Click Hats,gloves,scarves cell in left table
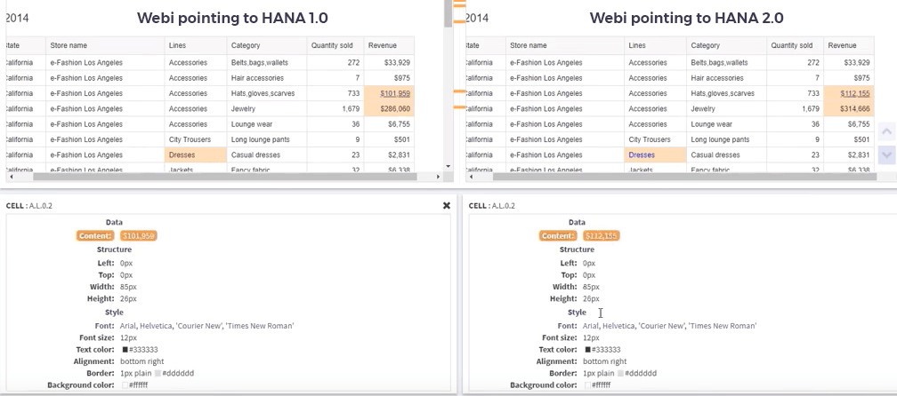 pos(267,93)
